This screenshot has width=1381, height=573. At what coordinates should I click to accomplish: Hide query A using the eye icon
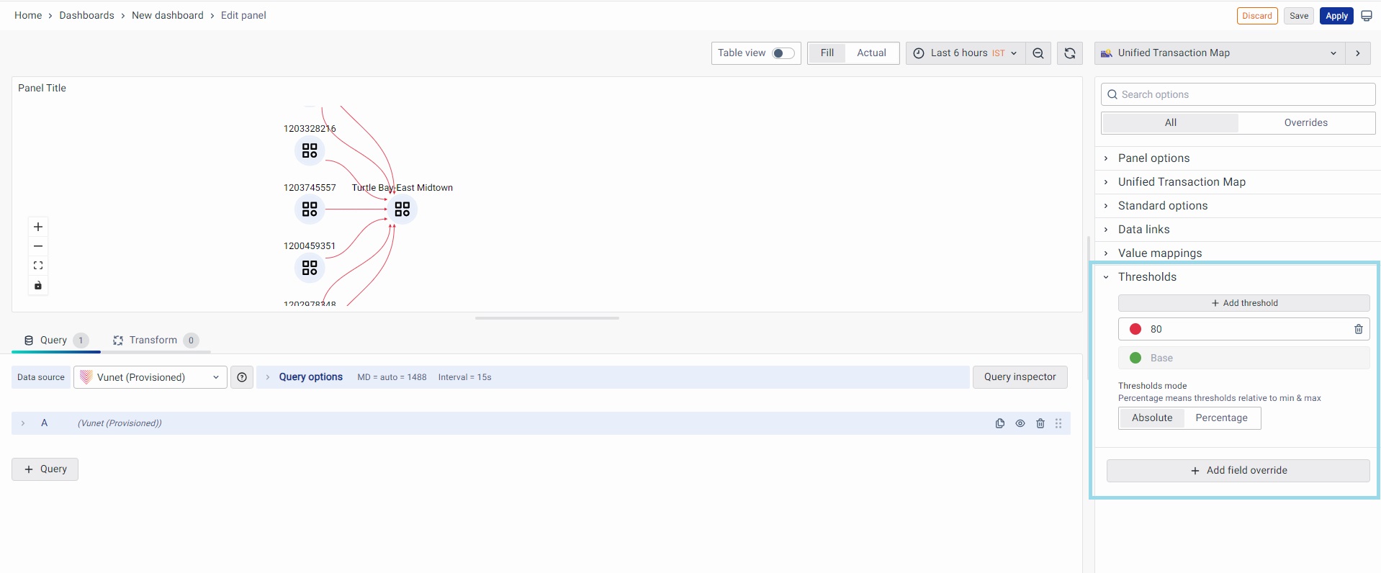[x=1020, y=423]
